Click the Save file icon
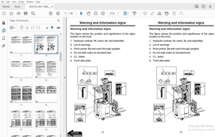This screenshot has width=215, height=137. coord(4,14)
